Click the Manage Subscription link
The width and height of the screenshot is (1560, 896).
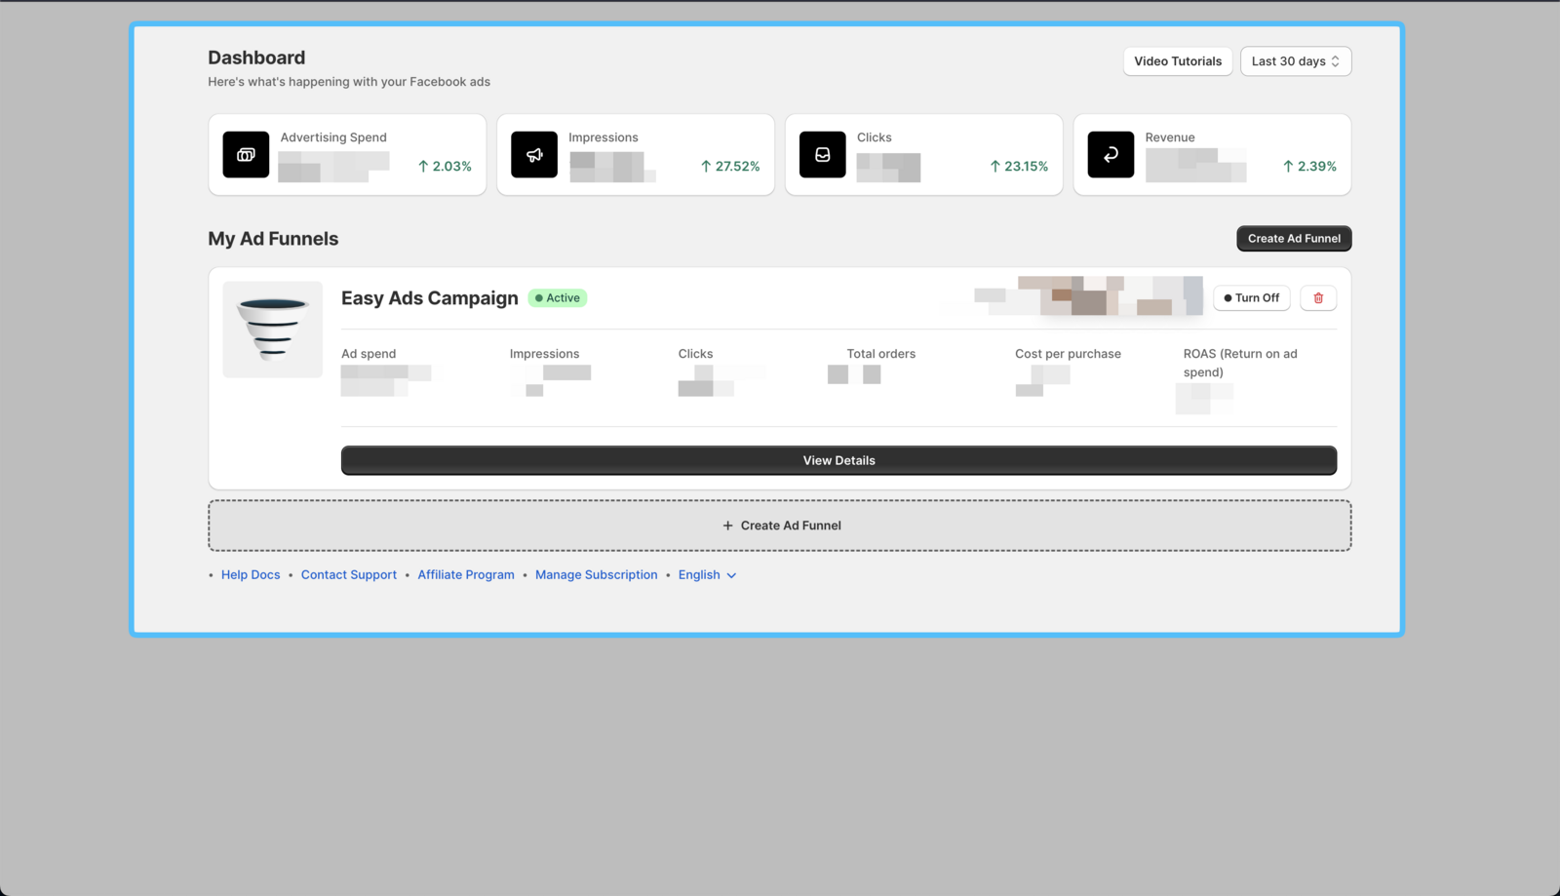pyautogui.click(x=596, y=574)
